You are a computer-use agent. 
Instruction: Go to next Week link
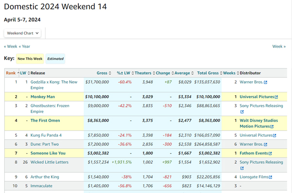(x=279, y=46)
